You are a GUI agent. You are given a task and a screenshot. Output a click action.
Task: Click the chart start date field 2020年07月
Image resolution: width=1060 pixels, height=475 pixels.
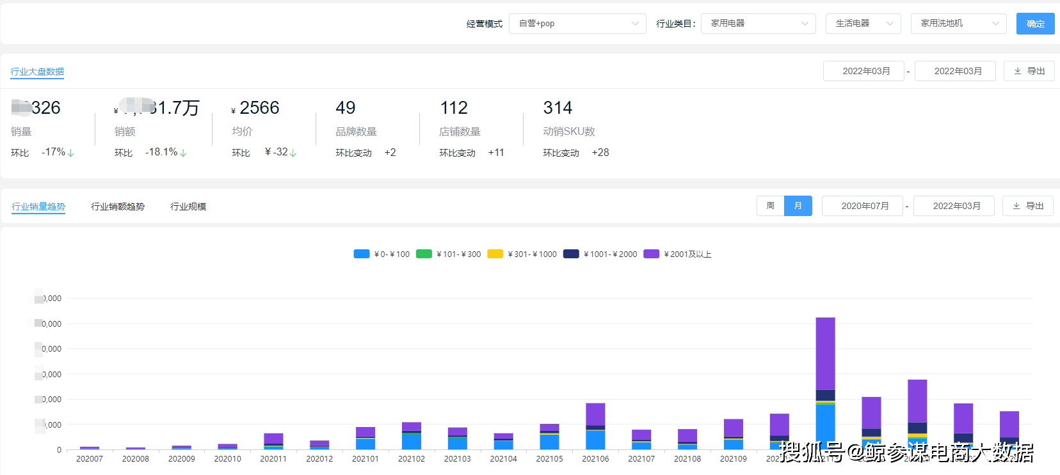pyautogui.click(x=862, y=206)
